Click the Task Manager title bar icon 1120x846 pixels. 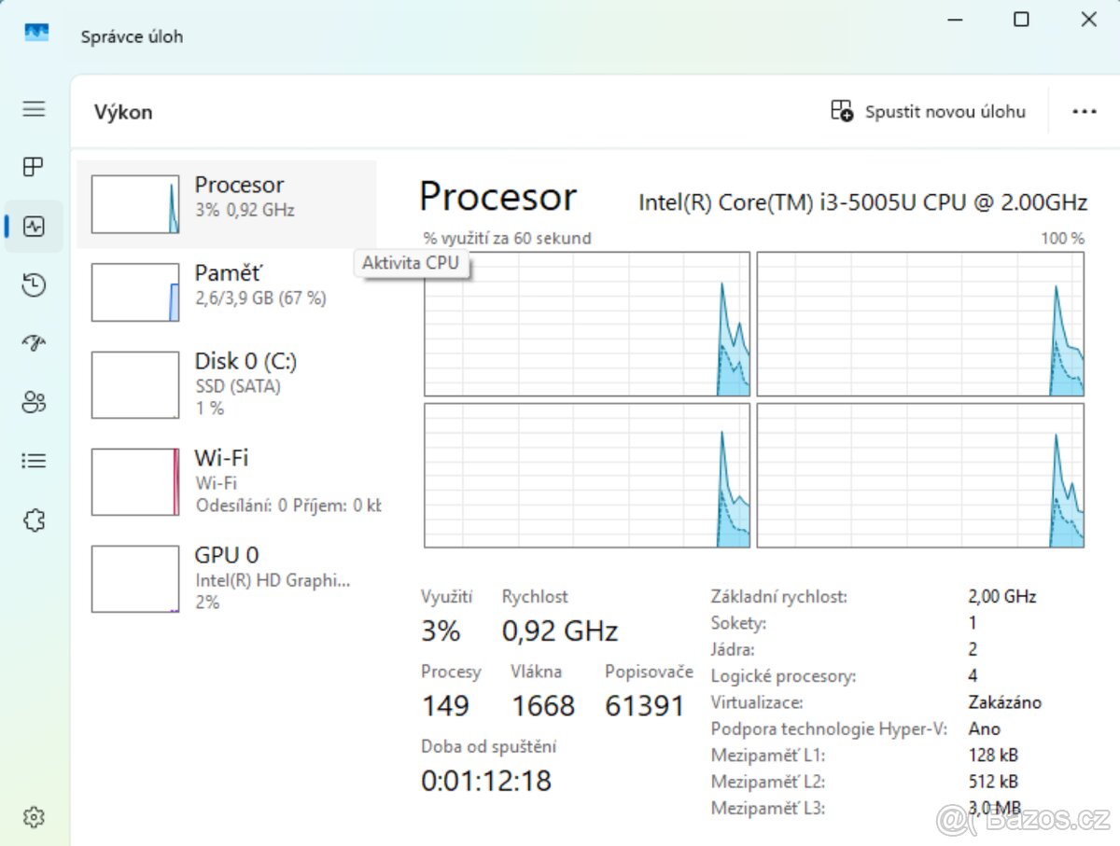35,32
